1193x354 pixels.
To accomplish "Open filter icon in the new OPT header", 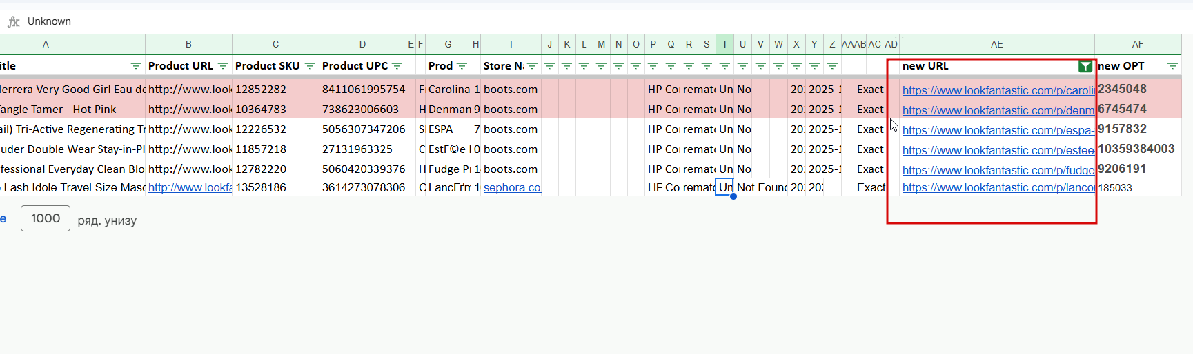I will click(1172, 66).
